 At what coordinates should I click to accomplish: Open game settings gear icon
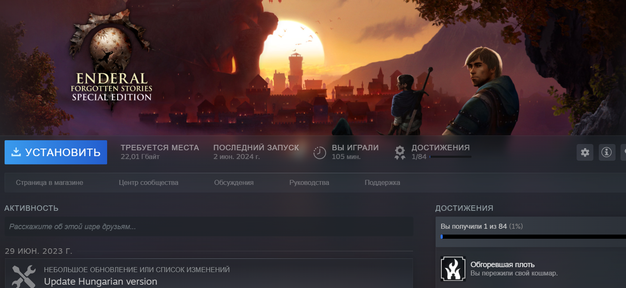(585, 152)
